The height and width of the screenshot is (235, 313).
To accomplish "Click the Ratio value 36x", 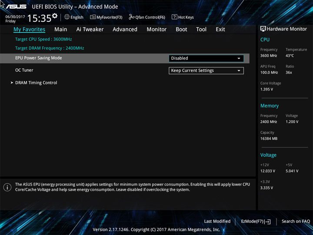I will [289, 73].
